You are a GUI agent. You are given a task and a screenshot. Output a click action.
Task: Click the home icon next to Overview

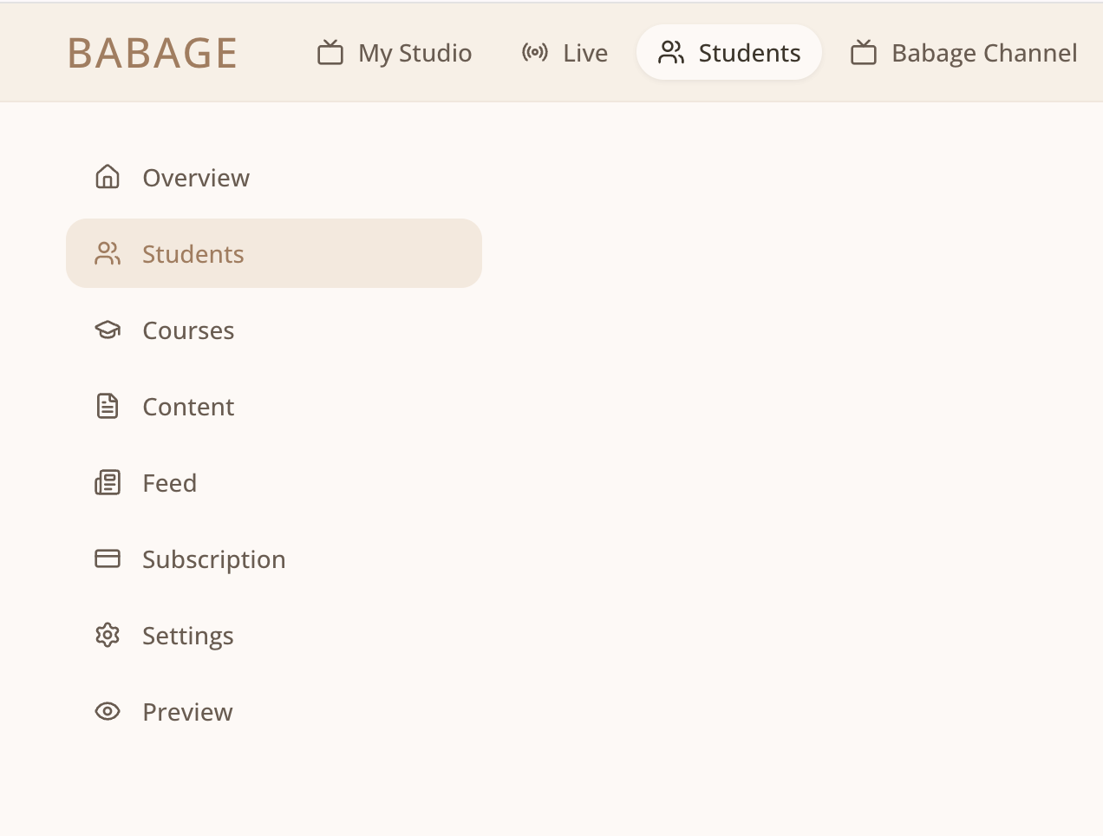pos(108,177)
